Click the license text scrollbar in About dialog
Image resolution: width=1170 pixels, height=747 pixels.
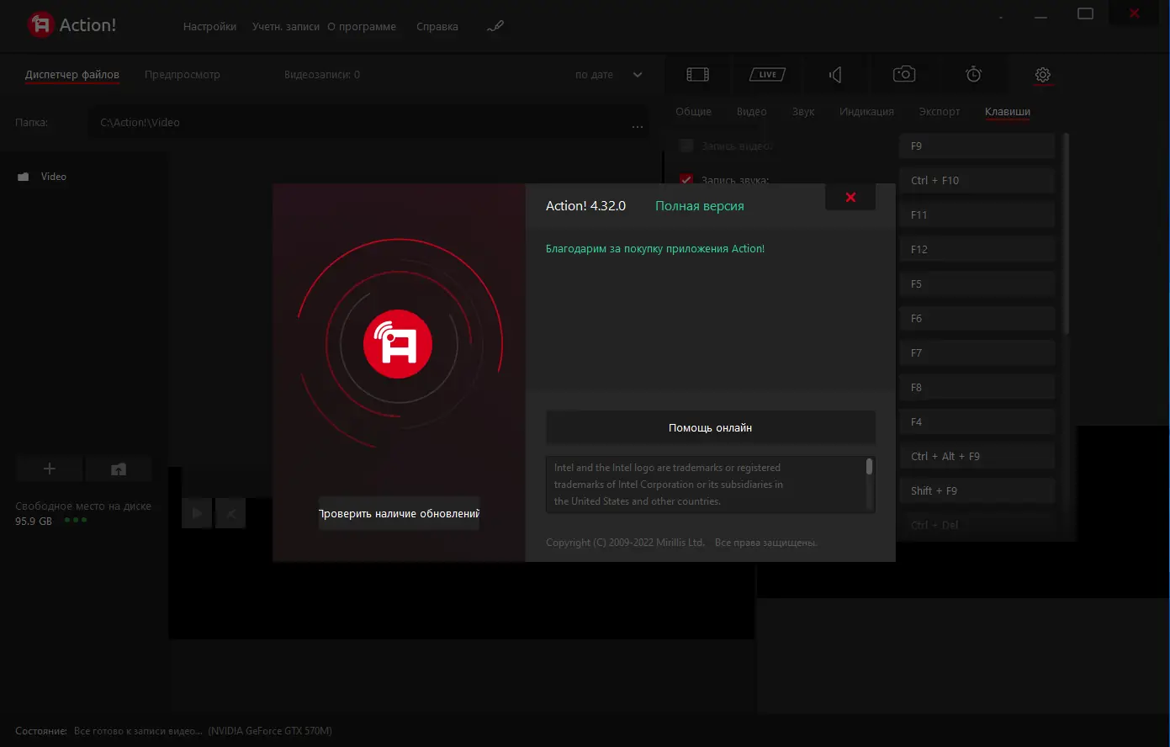869,467
